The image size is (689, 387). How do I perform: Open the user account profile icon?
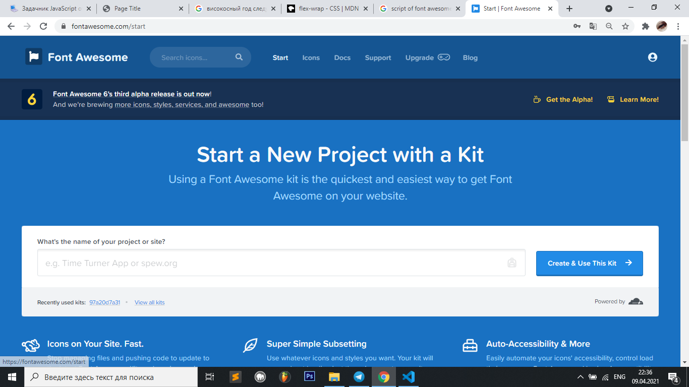pos(653,57)
